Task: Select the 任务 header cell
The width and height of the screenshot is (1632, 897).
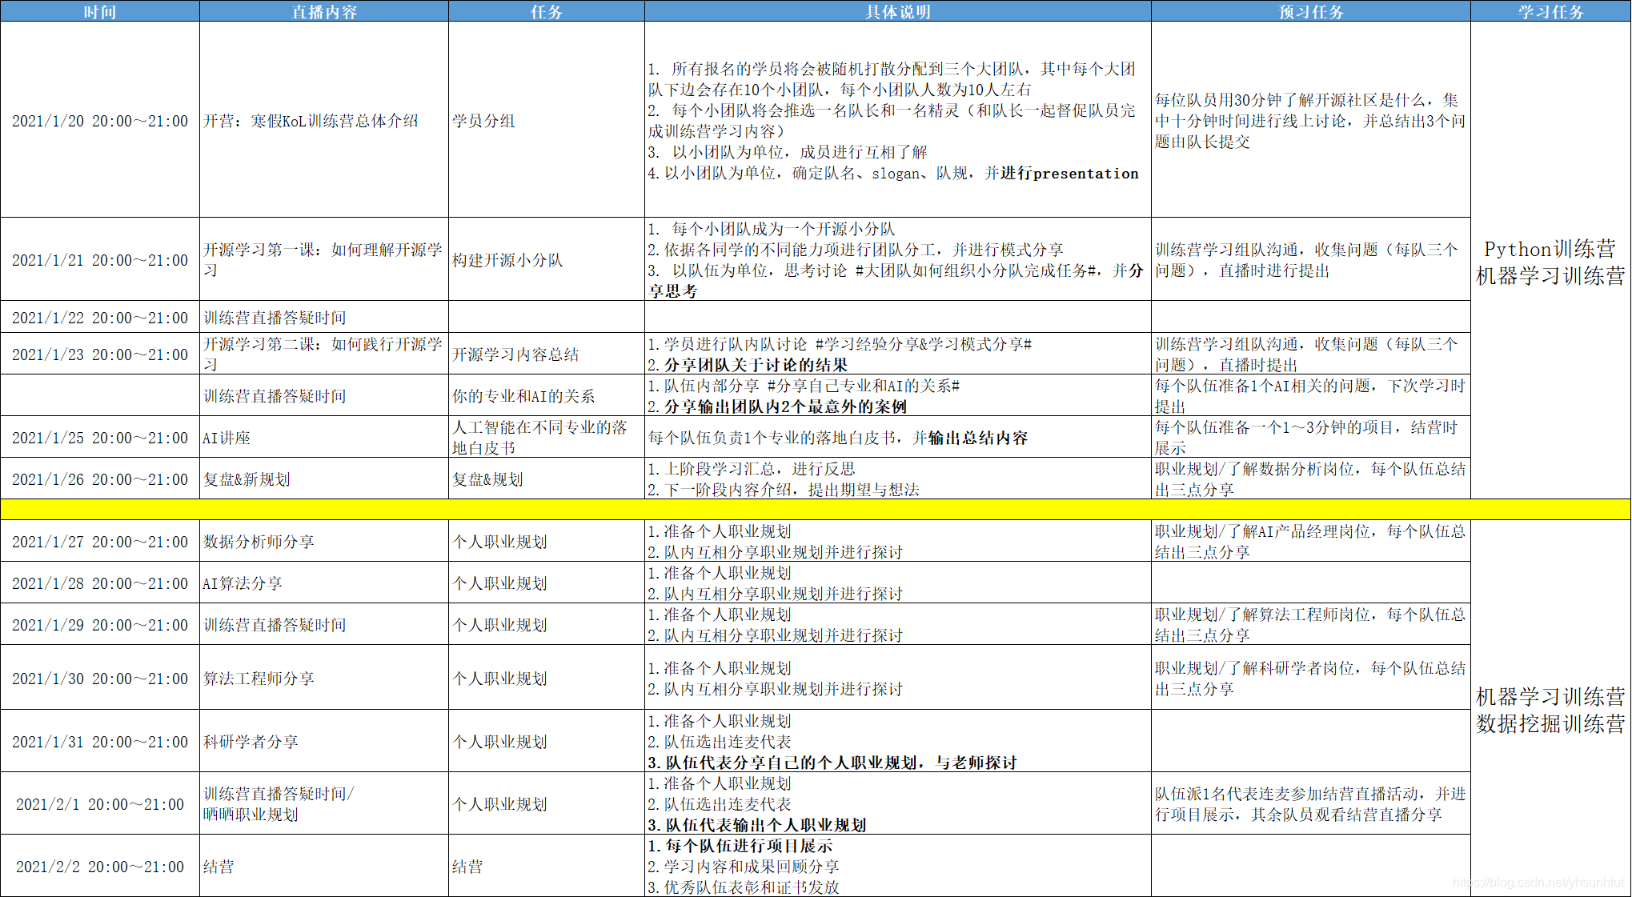Action: point(546,11)
